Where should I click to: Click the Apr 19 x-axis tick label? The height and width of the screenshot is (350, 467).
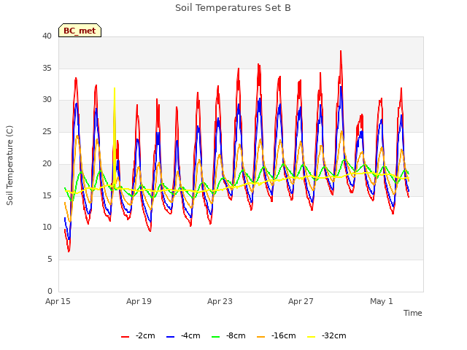pyautogui.click(x=139, y=301)
